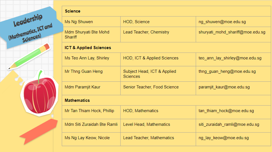The image size is (272, 152).
Task: Open the siti_zuraidah_ramli@moe.edu.sg email link
Action: pos(229,124)
